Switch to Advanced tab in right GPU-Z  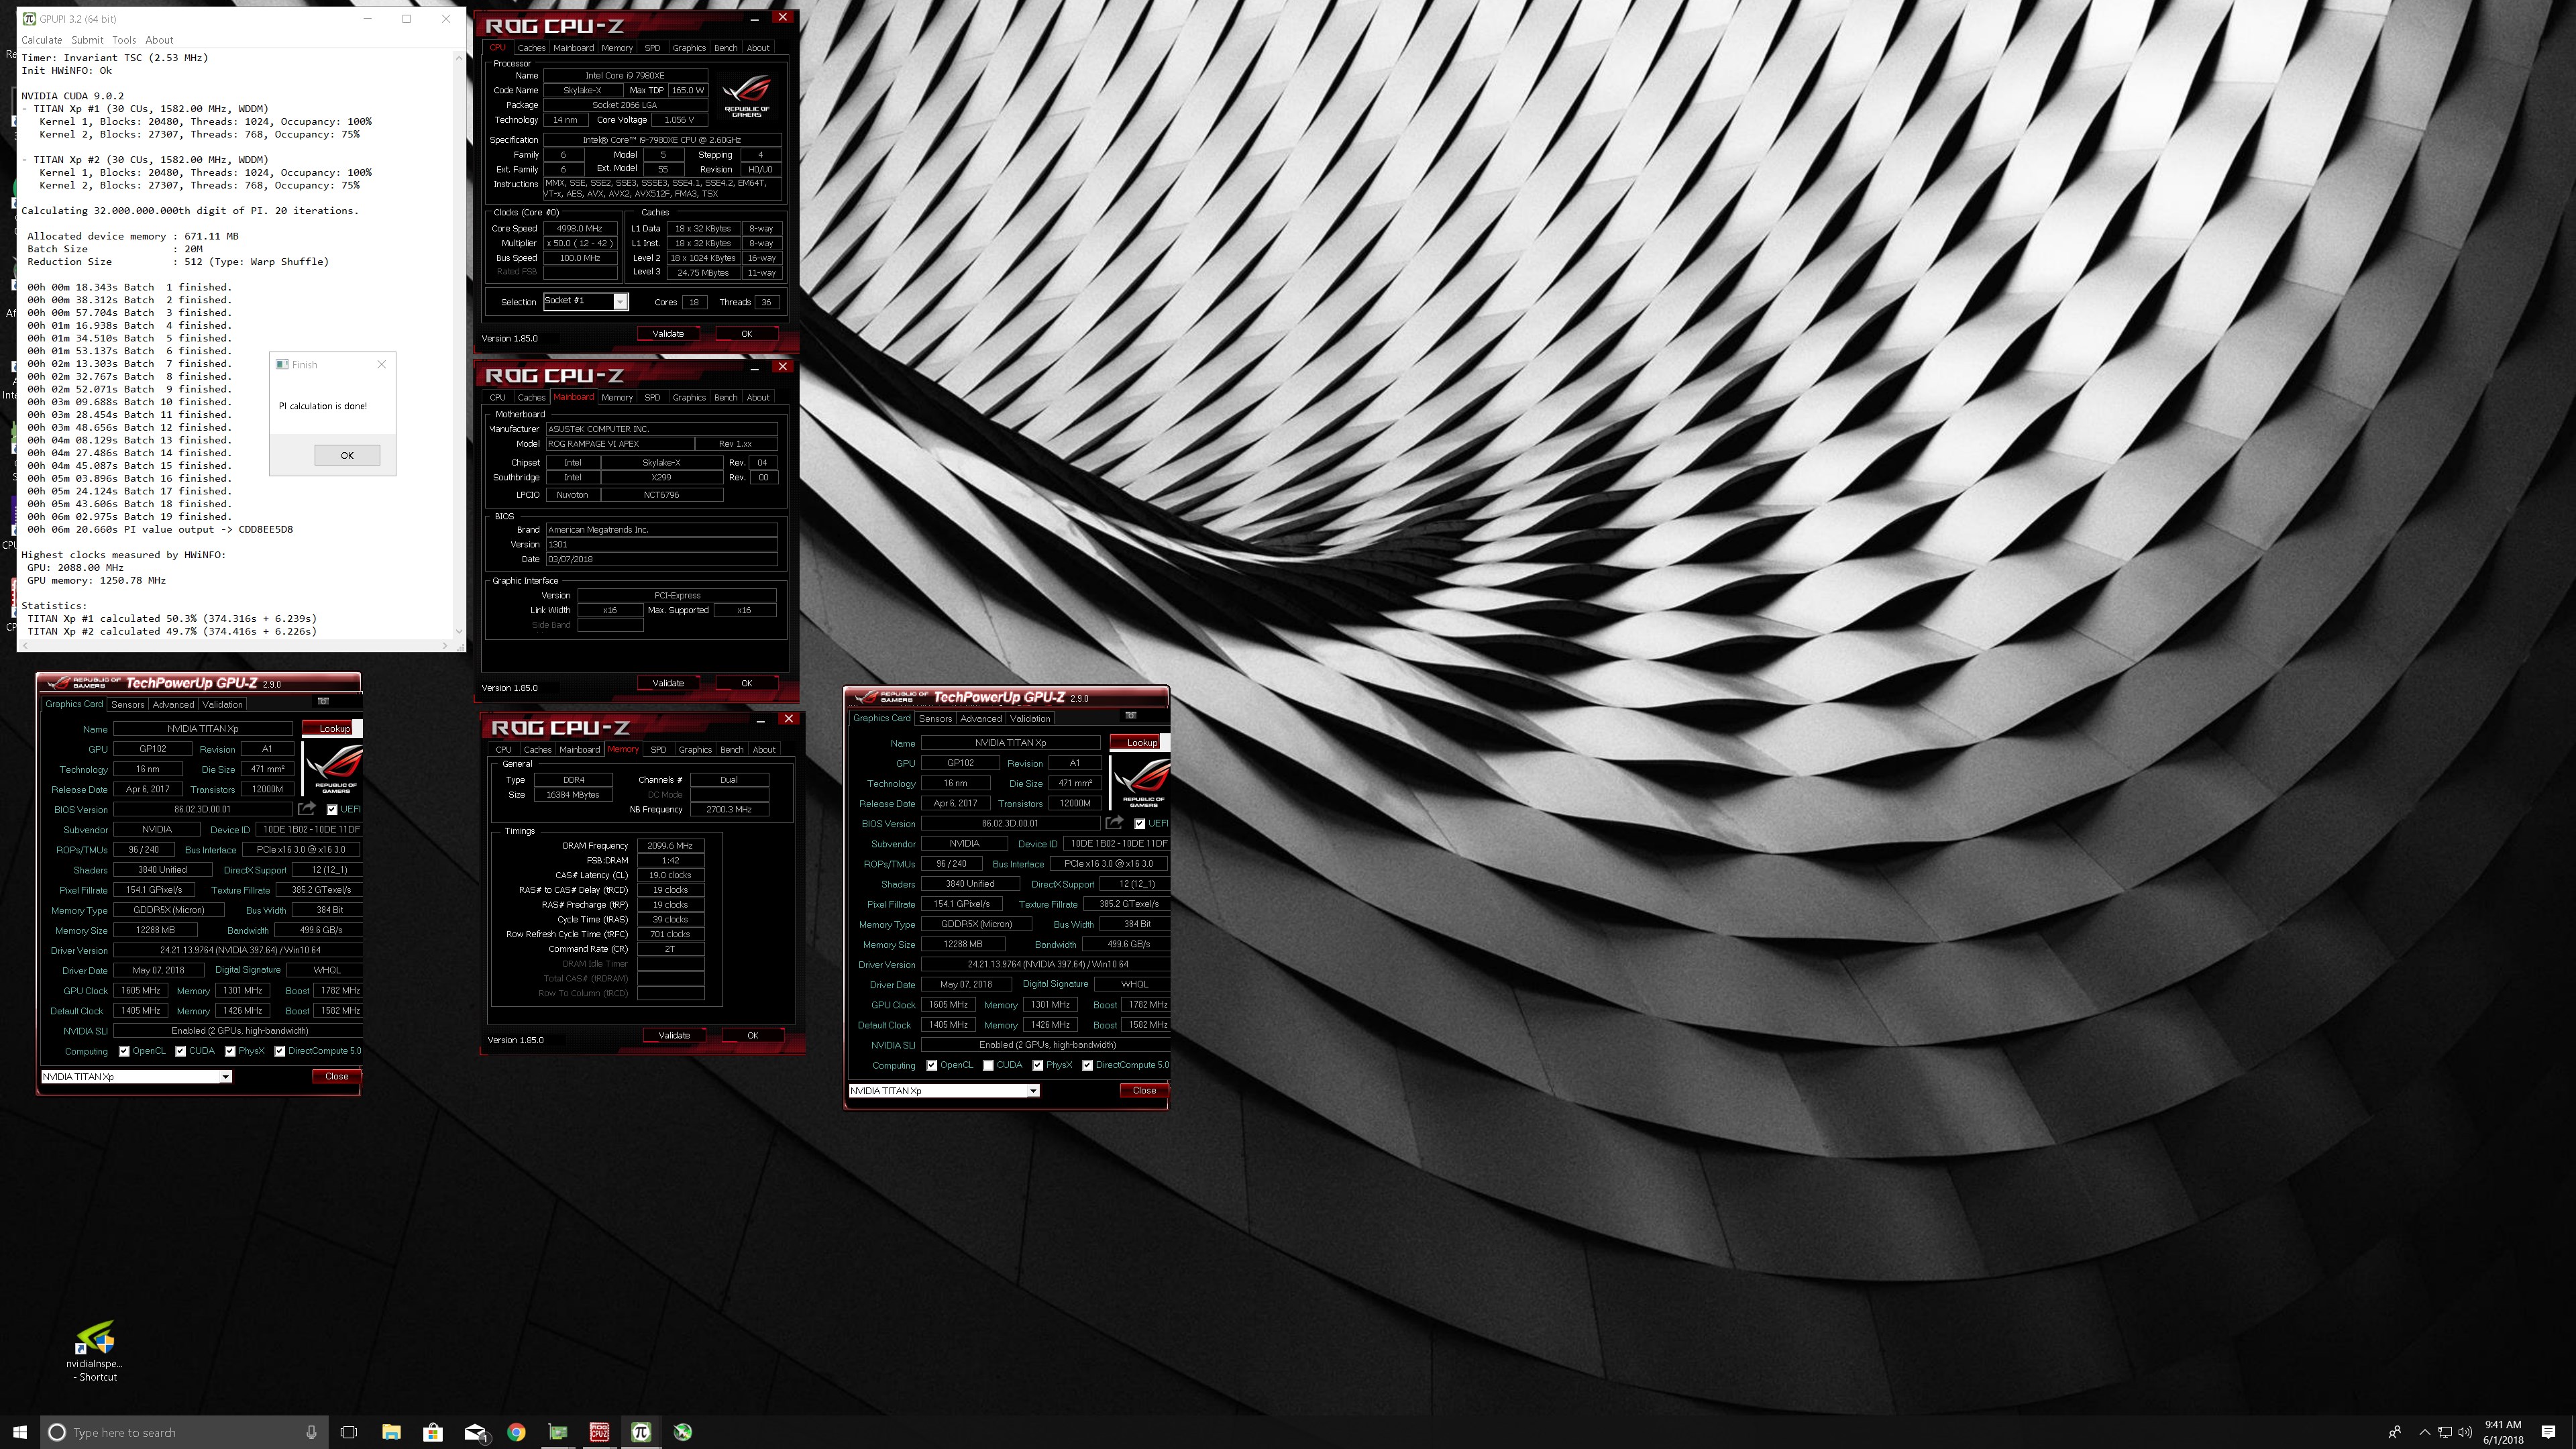tap(980, 718)
